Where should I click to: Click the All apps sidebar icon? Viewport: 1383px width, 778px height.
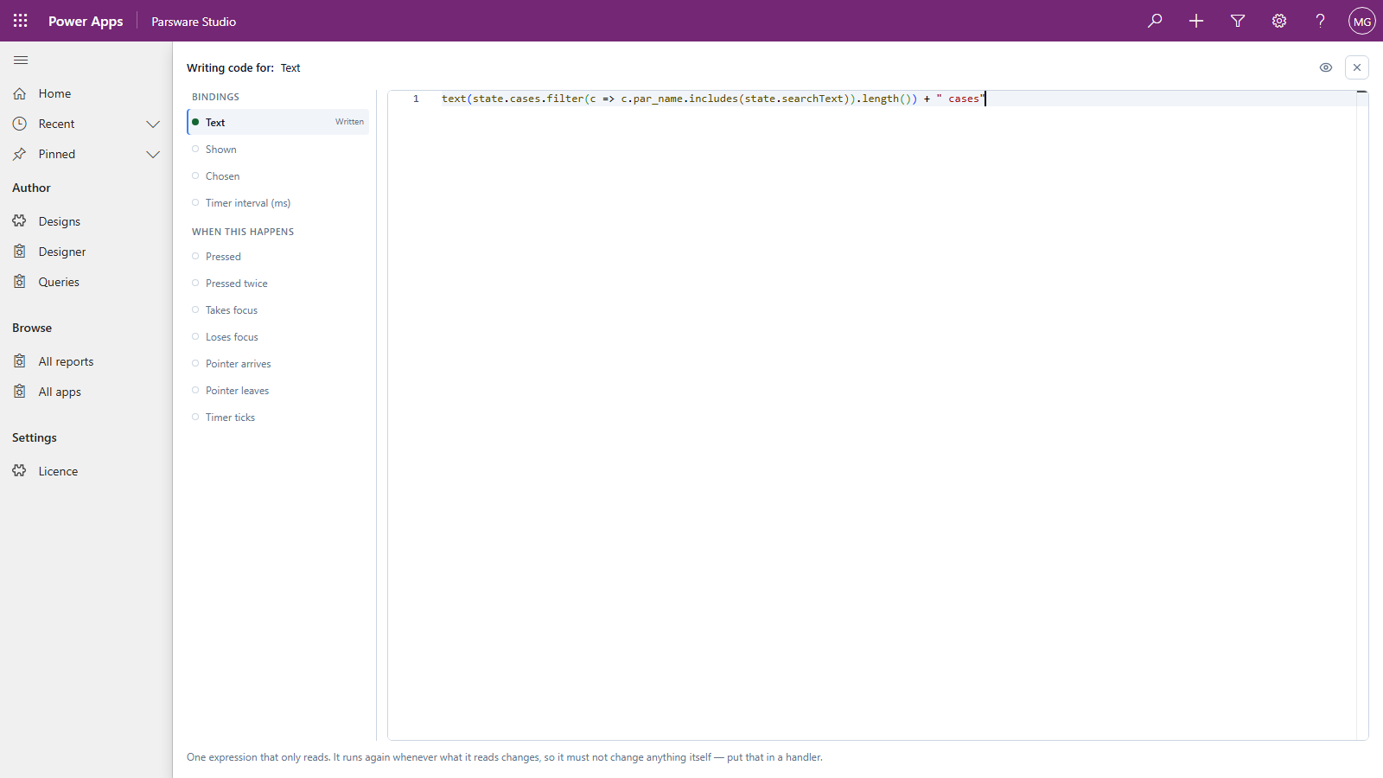coord(20,392)
